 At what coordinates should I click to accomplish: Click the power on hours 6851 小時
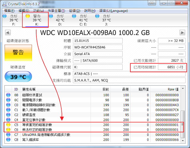pyautogui.click(x=172, y=67)
